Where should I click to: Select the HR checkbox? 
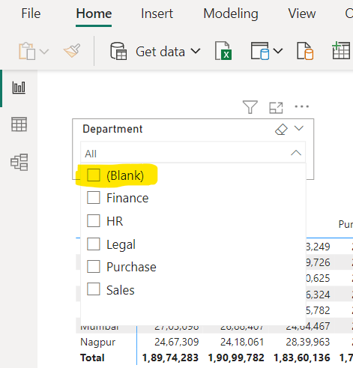click(94, 221)
